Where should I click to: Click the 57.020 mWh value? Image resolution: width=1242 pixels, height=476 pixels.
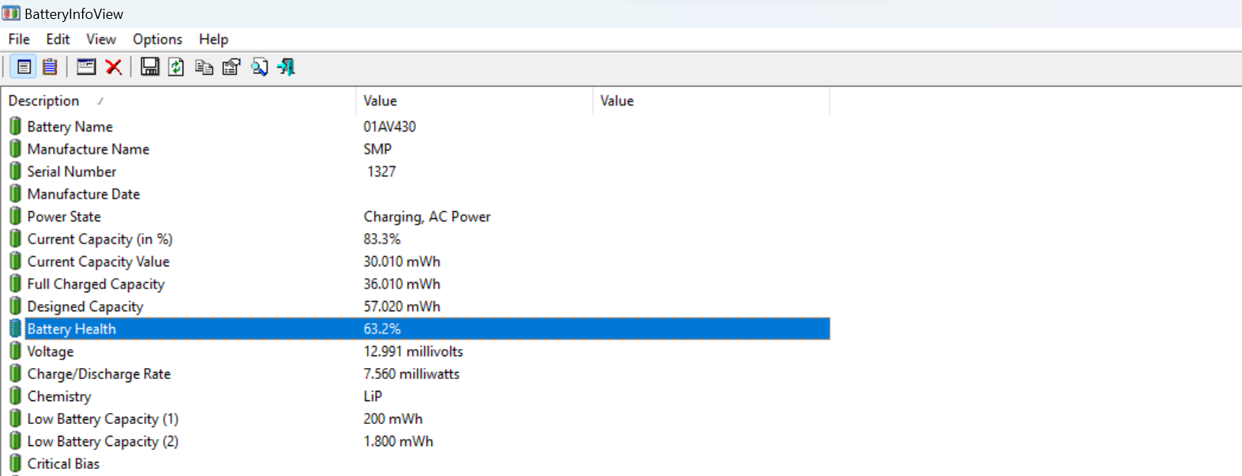click(402, 306)
